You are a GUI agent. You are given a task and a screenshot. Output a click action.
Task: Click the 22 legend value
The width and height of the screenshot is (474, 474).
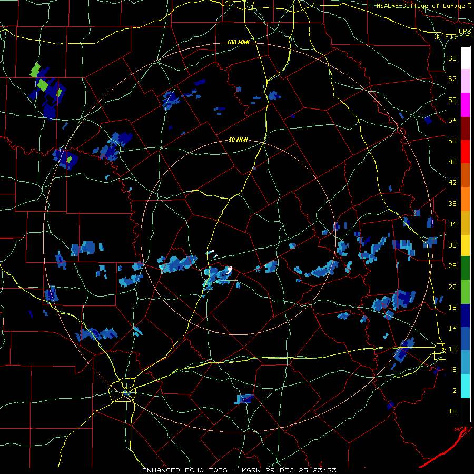pyautogui.click(x=452, y=287)
